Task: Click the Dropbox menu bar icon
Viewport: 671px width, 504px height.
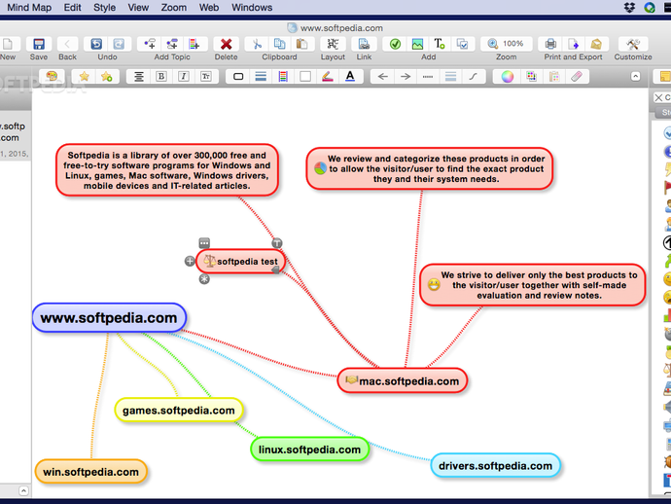Action: [629, 7]
